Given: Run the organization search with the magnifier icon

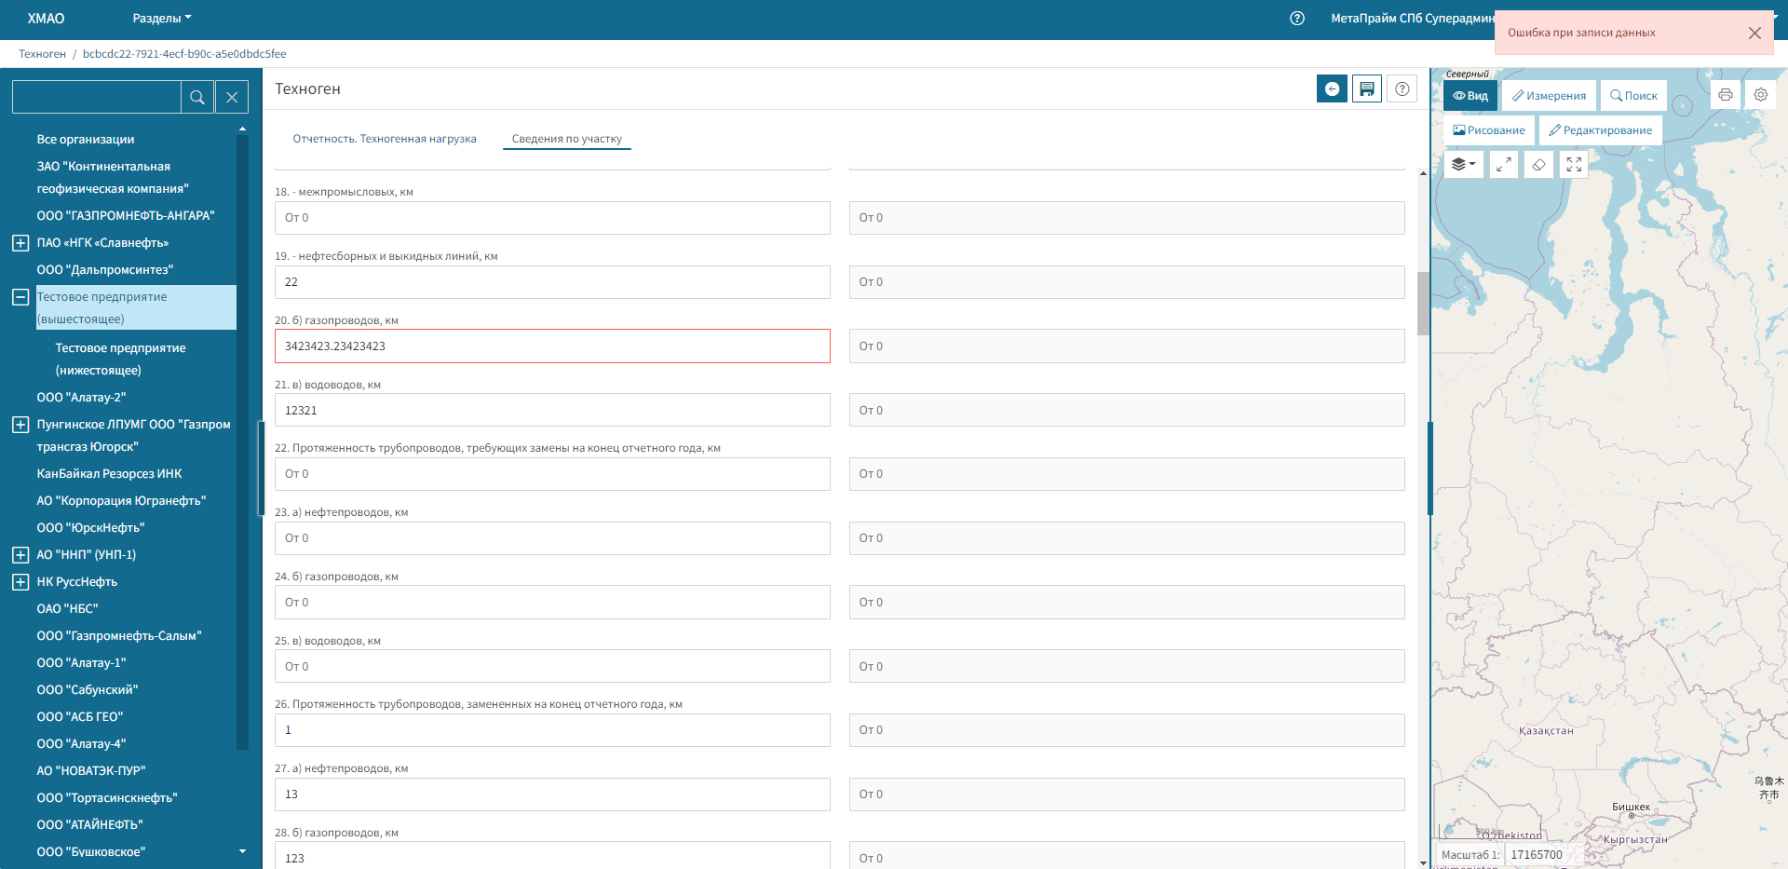Looking at the screenshot, I should click(197, 97).
